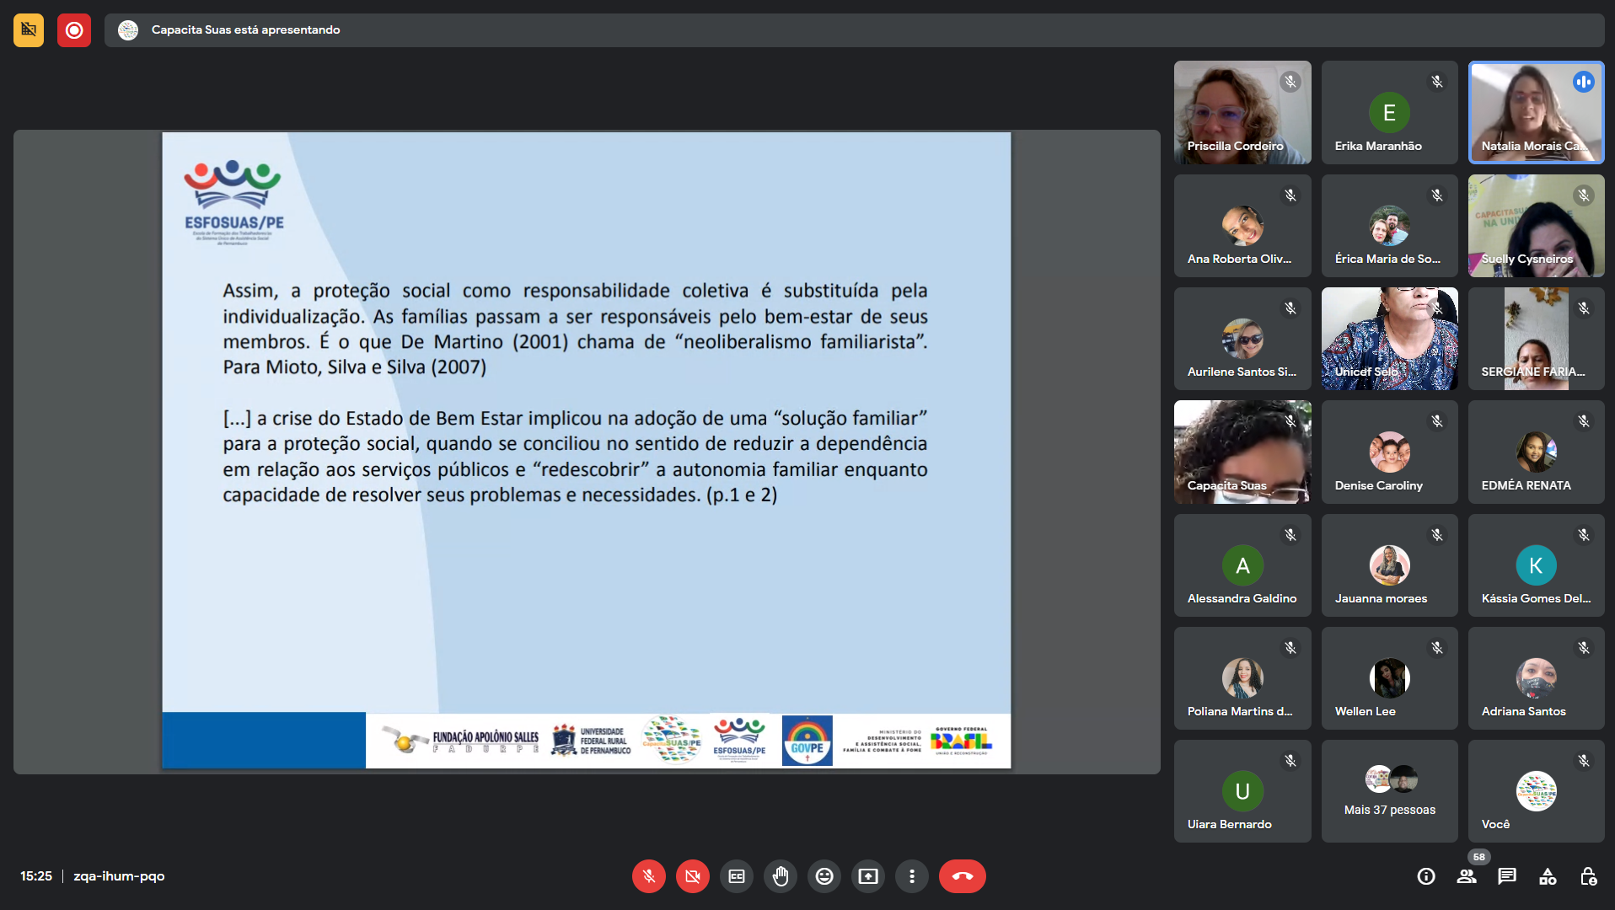The image size is (1615, 910).
Task: Click the yellow icon in the top-left corner
Action: click(29, 30)
